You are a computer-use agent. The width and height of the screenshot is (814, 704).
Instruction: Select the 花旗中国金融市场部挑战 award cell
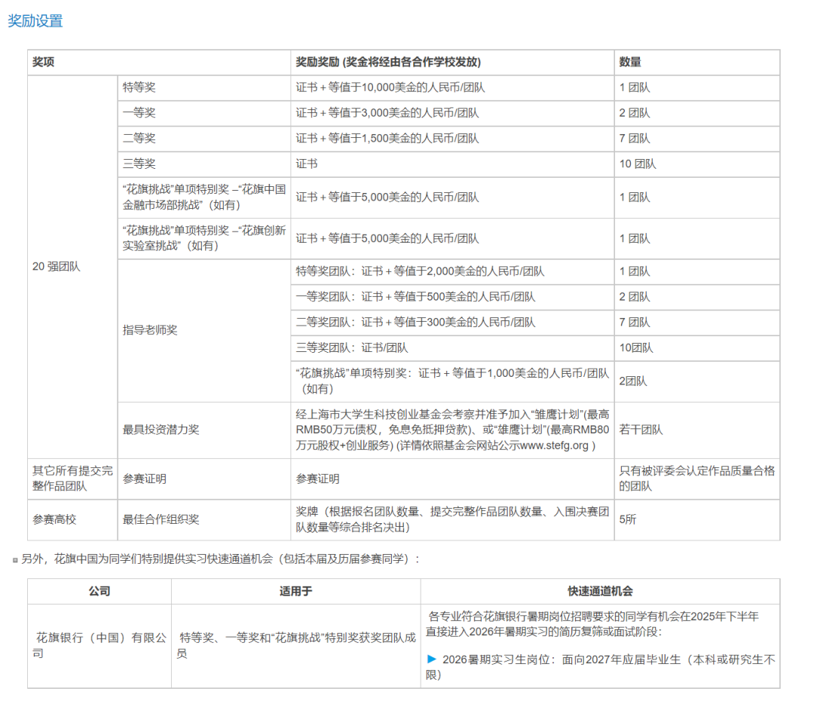pyautogui.click(x=204, y=197)
